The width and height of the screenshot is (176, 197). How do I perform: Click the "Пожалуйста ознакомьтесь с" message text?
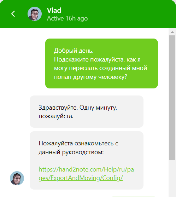click(78, 143)
